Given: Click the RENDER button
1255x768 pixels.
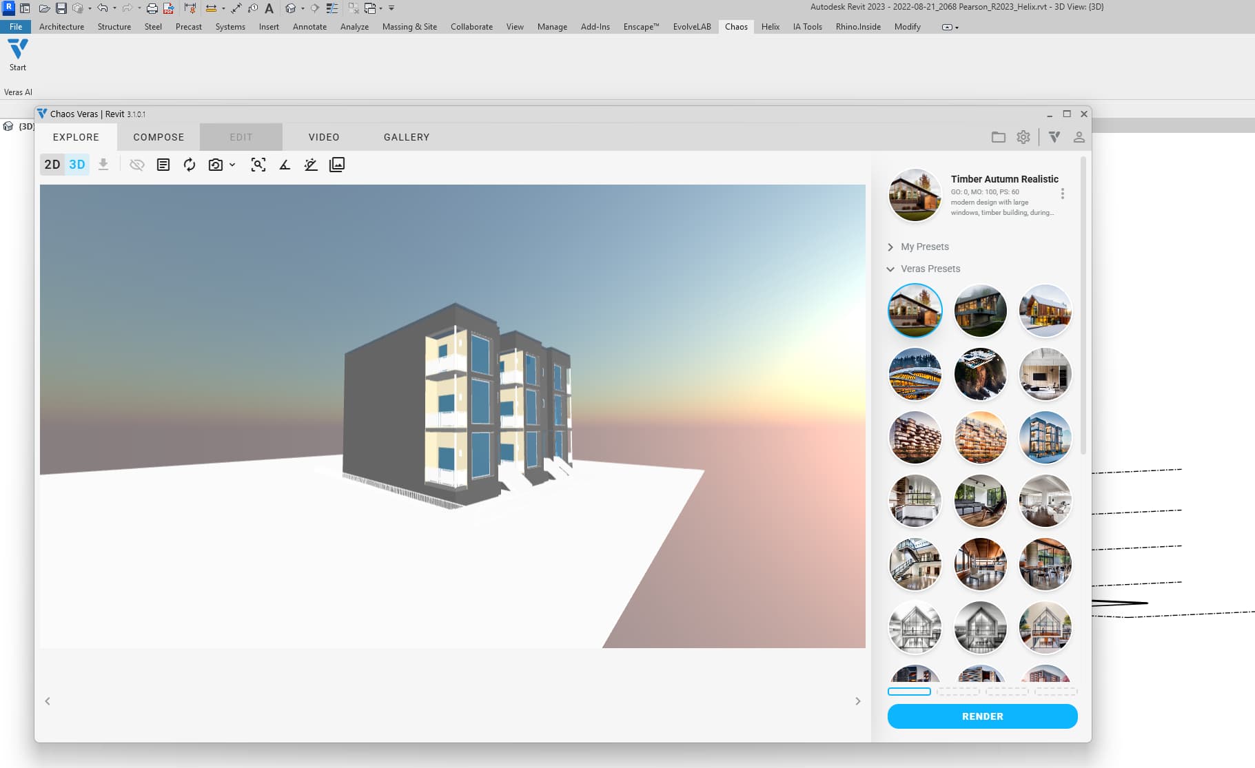Looking at the screenshot, I should click(x=982, y=716).
